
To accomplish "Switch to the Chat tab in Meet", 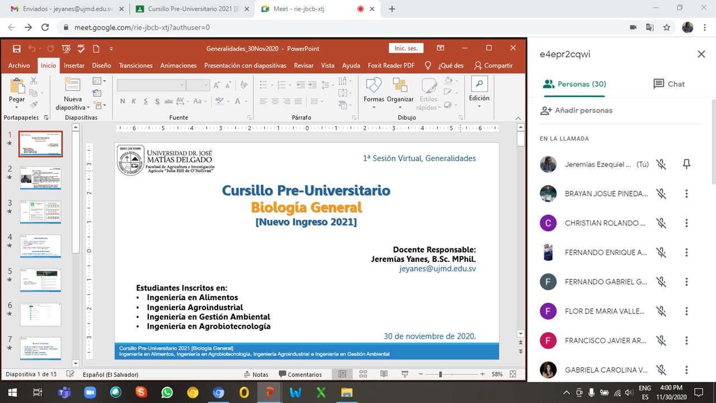I will (x=669, y=84).
